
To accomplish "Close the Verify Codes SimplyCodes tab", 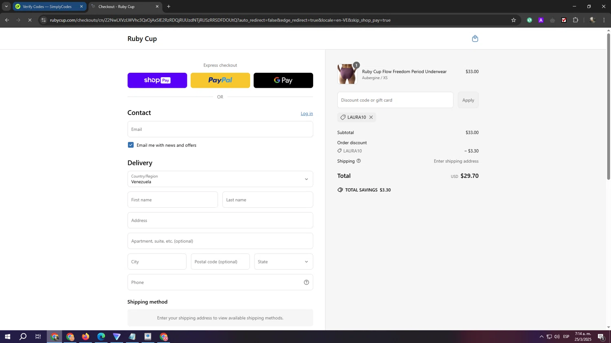I will (81, 7).
